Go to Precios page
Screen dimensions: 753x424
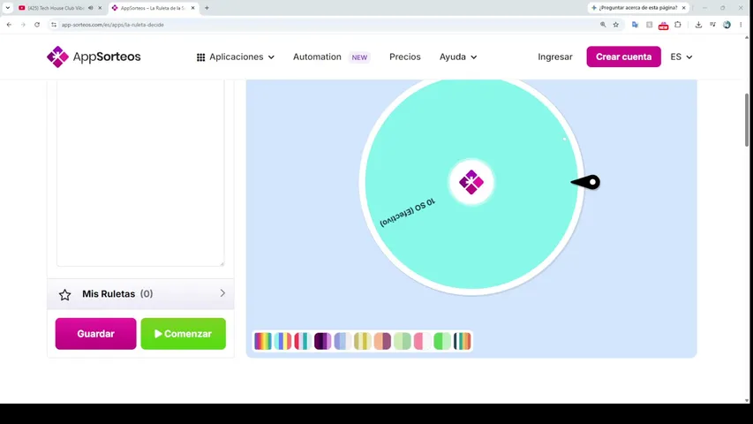(x=405, y=57)
